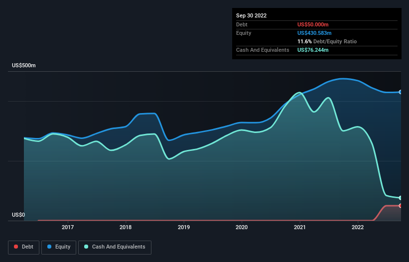
Task: Click the US$0 y-axis label
Action: [18, 215]
